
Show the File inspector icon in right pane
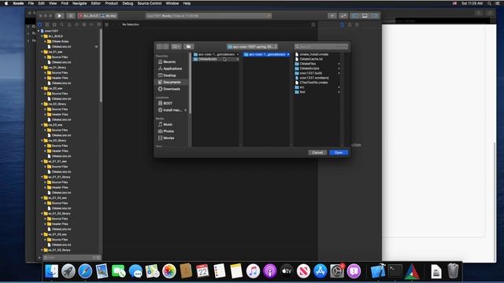point(343,24)
